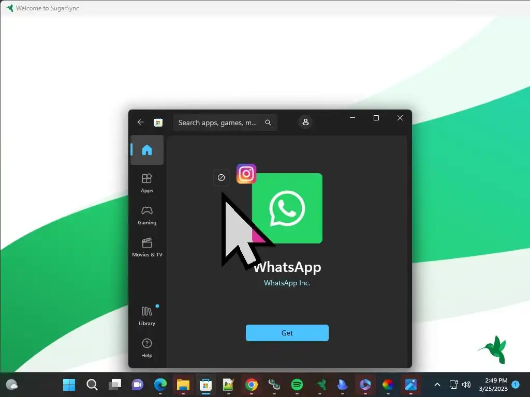The image size is (530, 397).
Task: Open Chat (Teams) on taskbar
Action: tap(138, 385)
